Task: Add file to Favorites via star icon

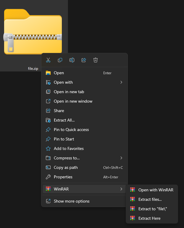Action: point(48,148)
